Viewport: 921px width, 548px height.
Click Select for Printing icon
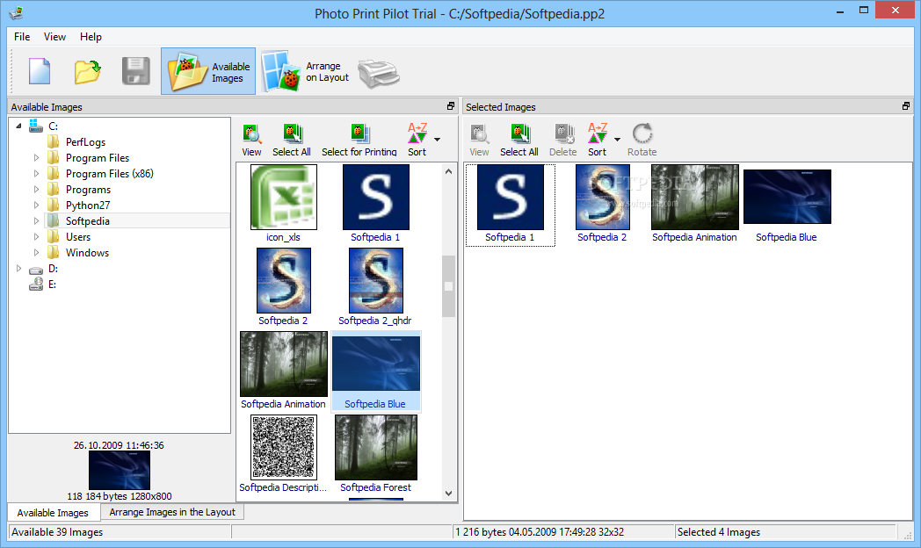tap(359, 141)
